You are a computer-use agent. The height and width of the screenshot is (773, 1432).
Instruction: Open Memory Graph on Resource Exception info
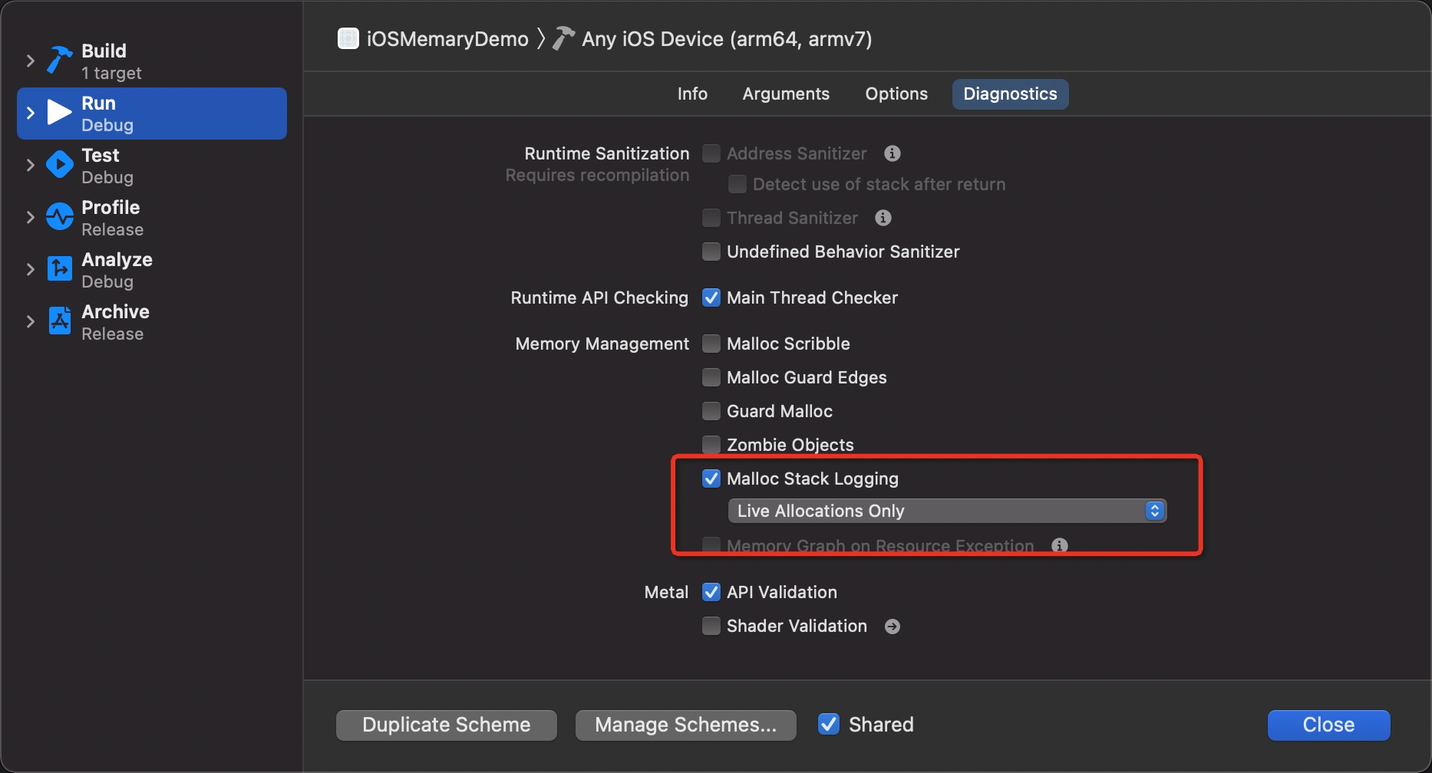click(1060, 545)
